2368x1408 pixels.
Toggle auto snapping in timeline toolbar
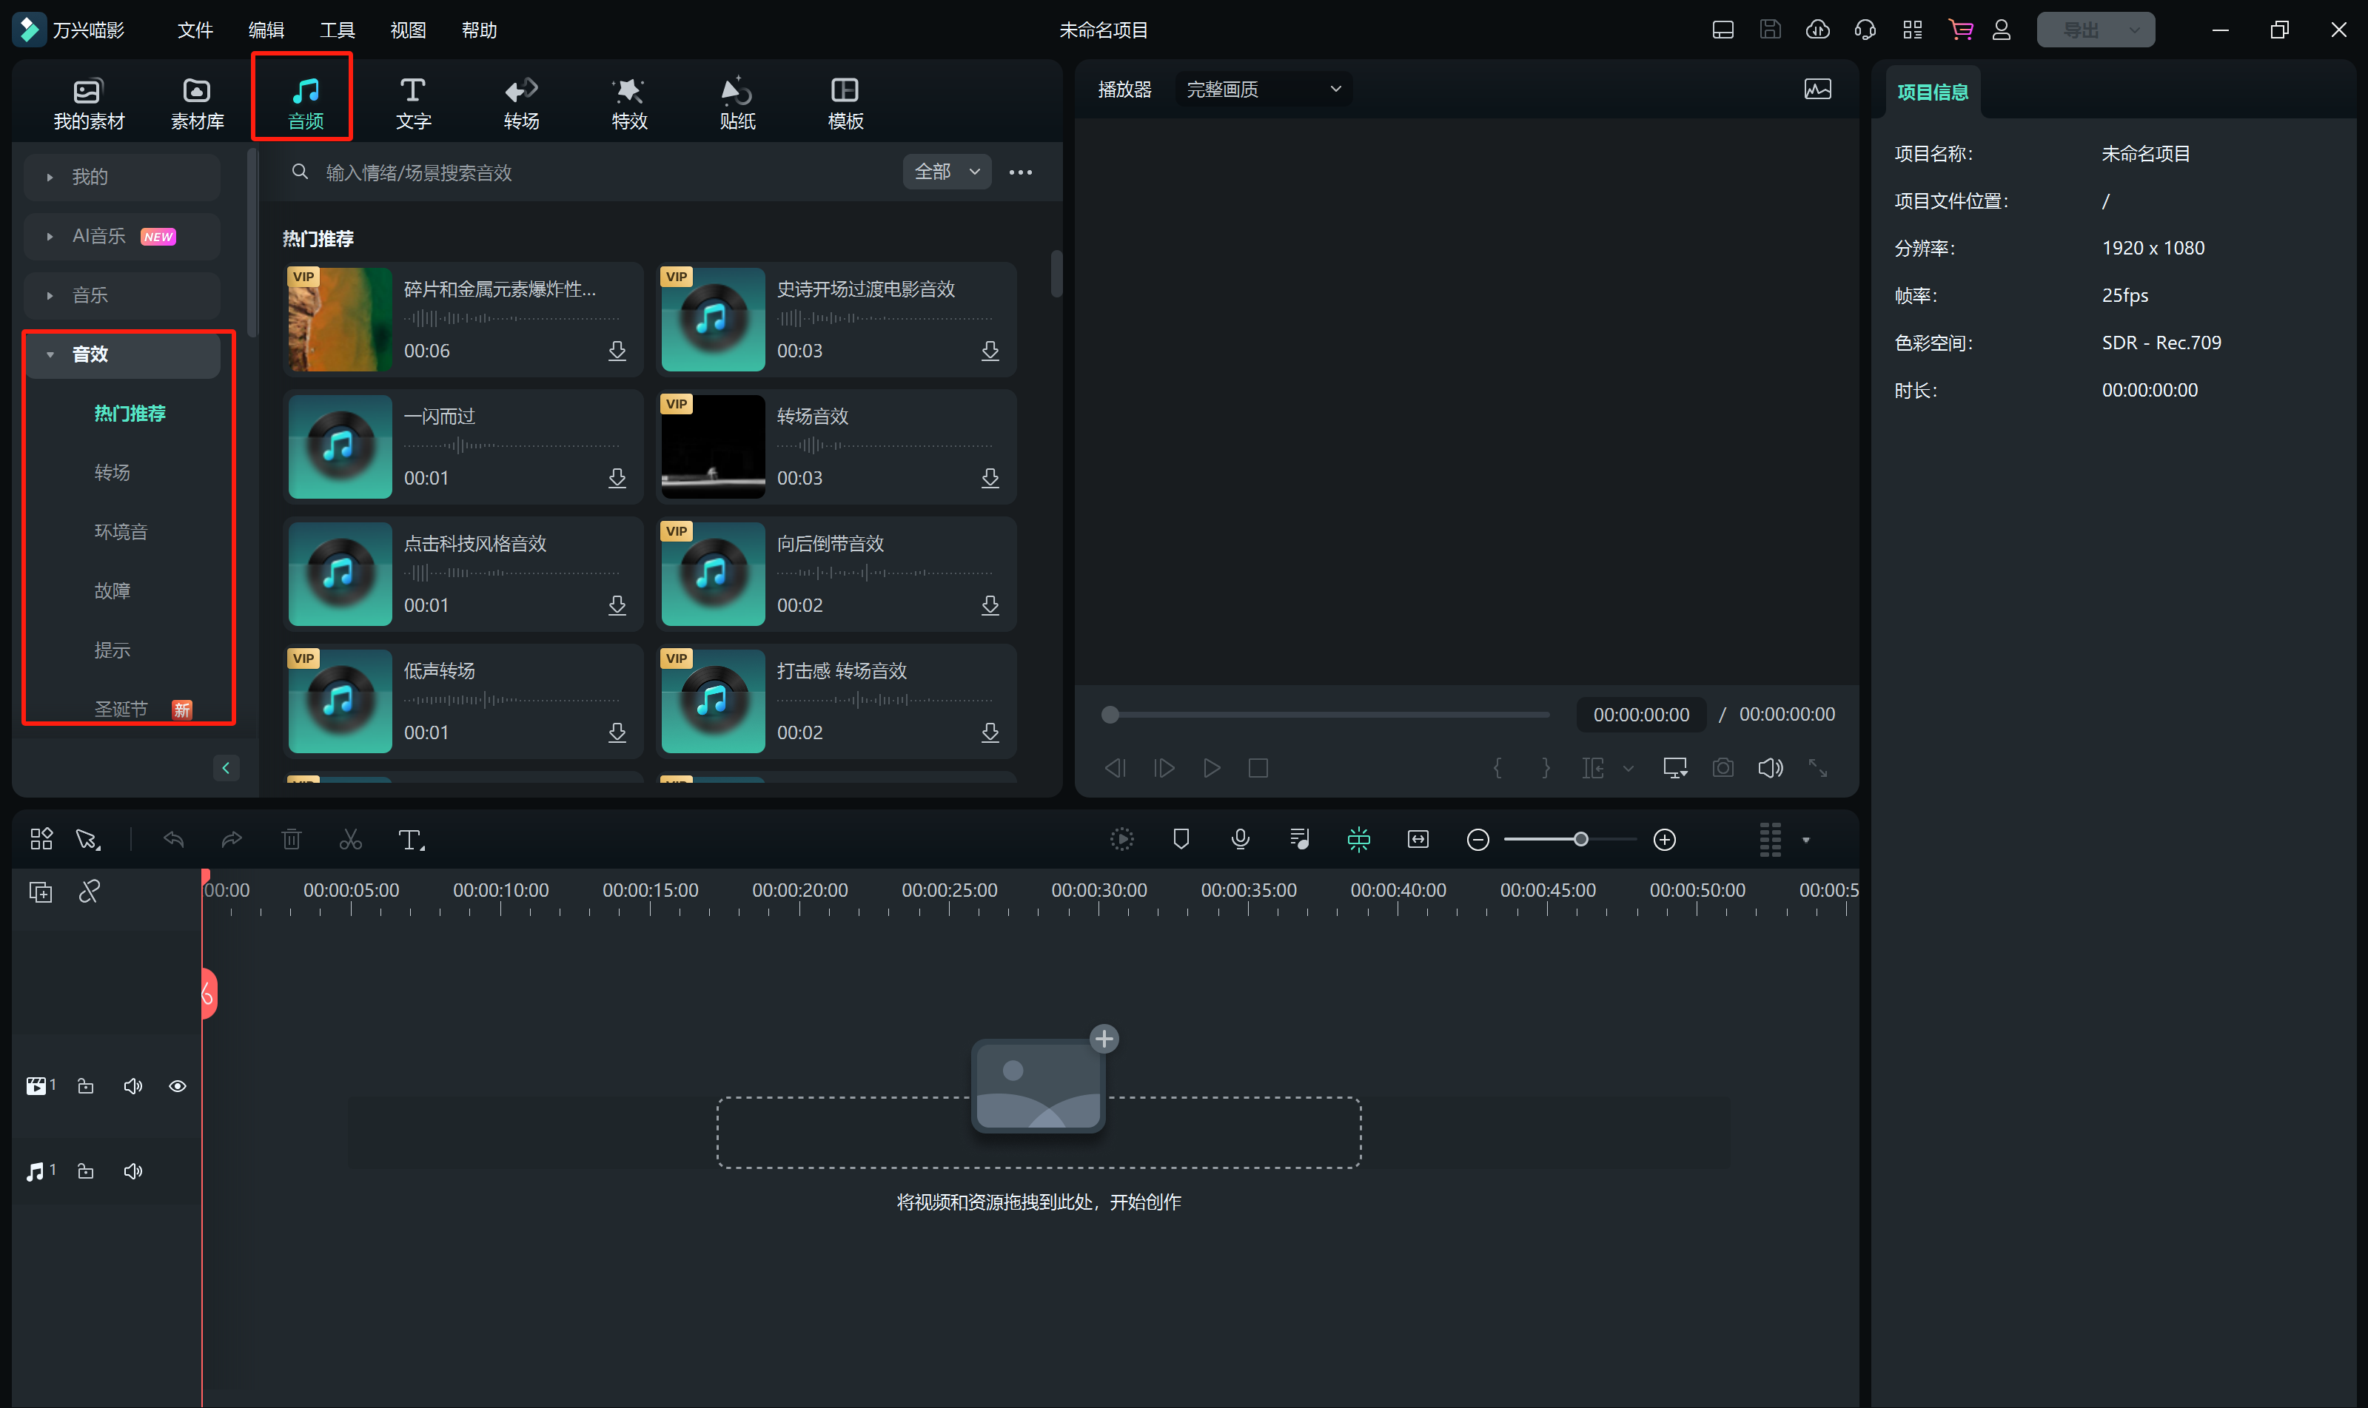point(1358,840)
